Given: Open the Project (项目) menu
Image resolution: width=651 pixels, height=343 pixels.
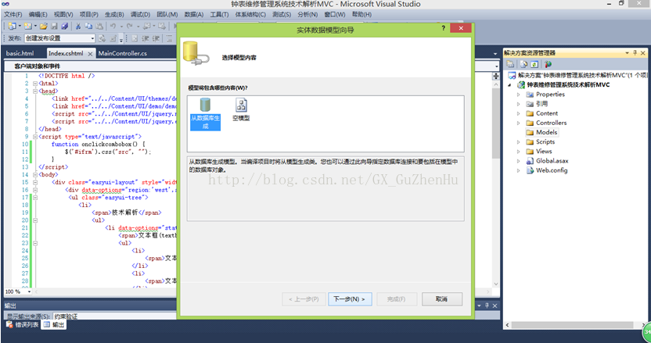Looking at the screenshot, I should pos(89,15).
